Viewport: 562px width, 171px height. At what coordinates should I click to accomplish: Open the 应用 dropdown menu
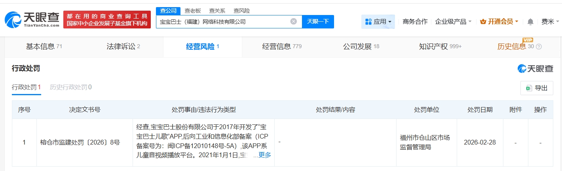[x=378, y=22]
